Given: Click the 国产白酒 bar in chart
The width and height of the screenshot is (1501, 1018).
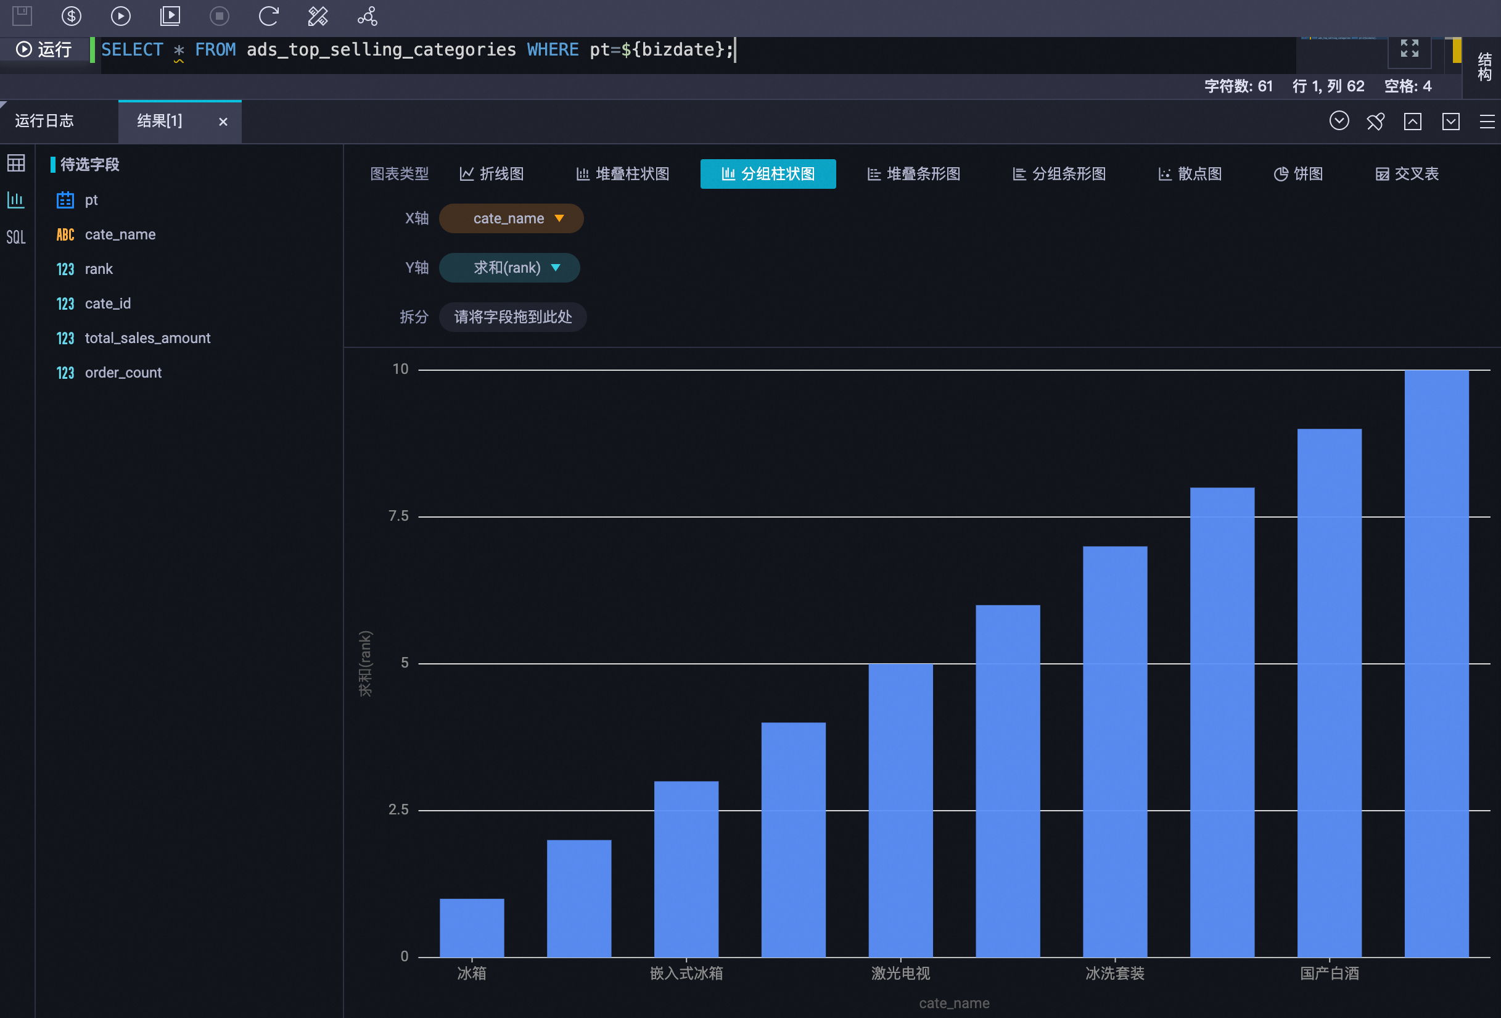Looking at the screenshot, I should click(x=1329, y=692).
